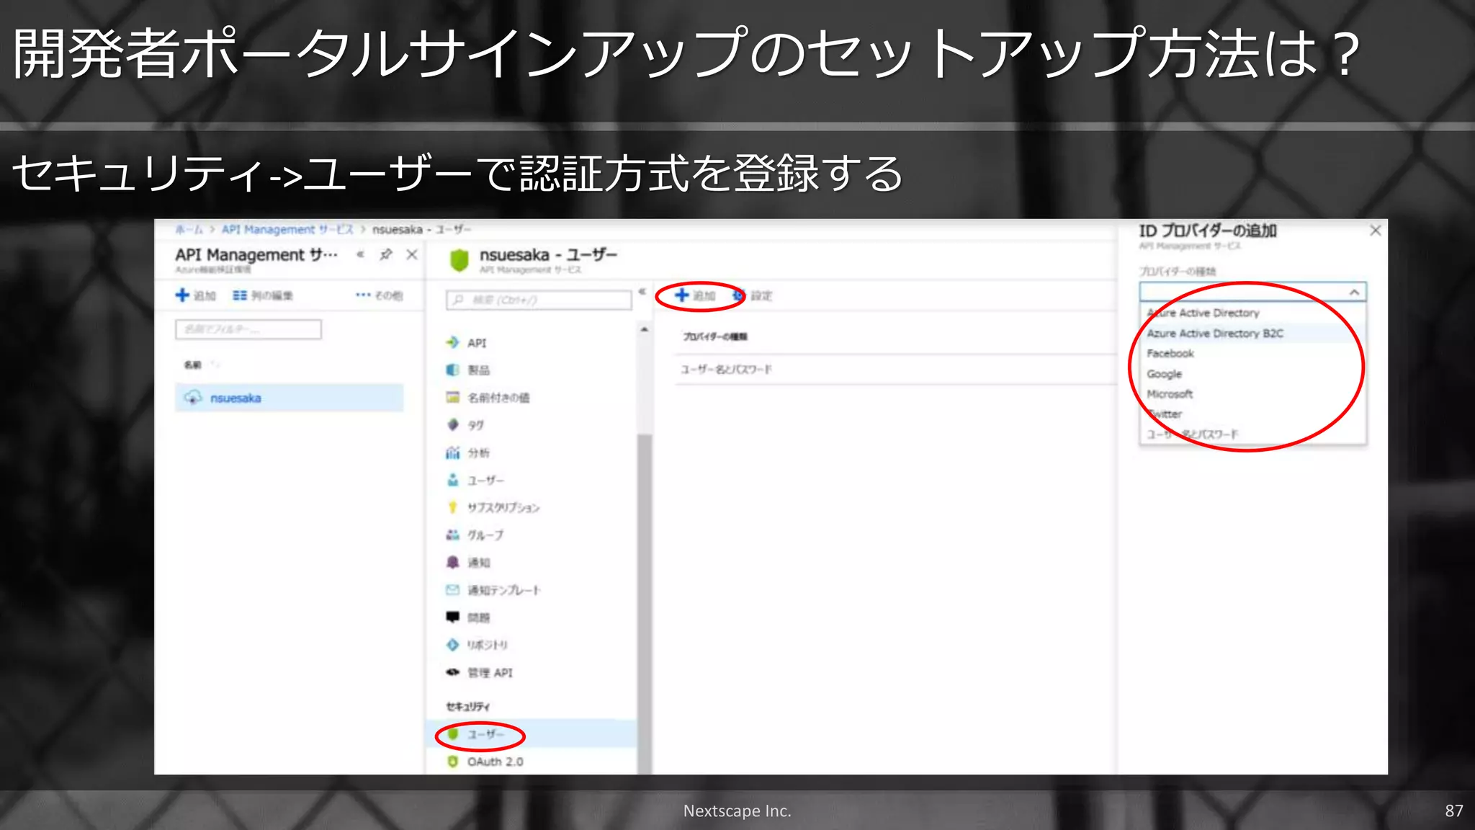
Task: Open タグ tags menu item
Action: coord(465,425)
